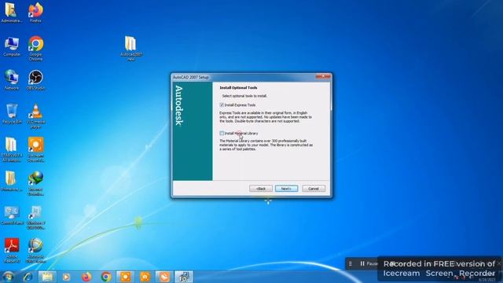Select the Control Panel desktop icon
Viewport: 503px width, 283px height.
12,215
